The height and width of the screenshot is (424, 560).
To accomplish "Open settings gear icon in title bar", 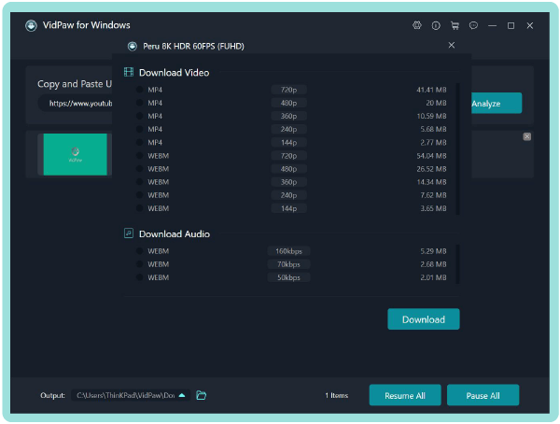I will click(417, 25).
